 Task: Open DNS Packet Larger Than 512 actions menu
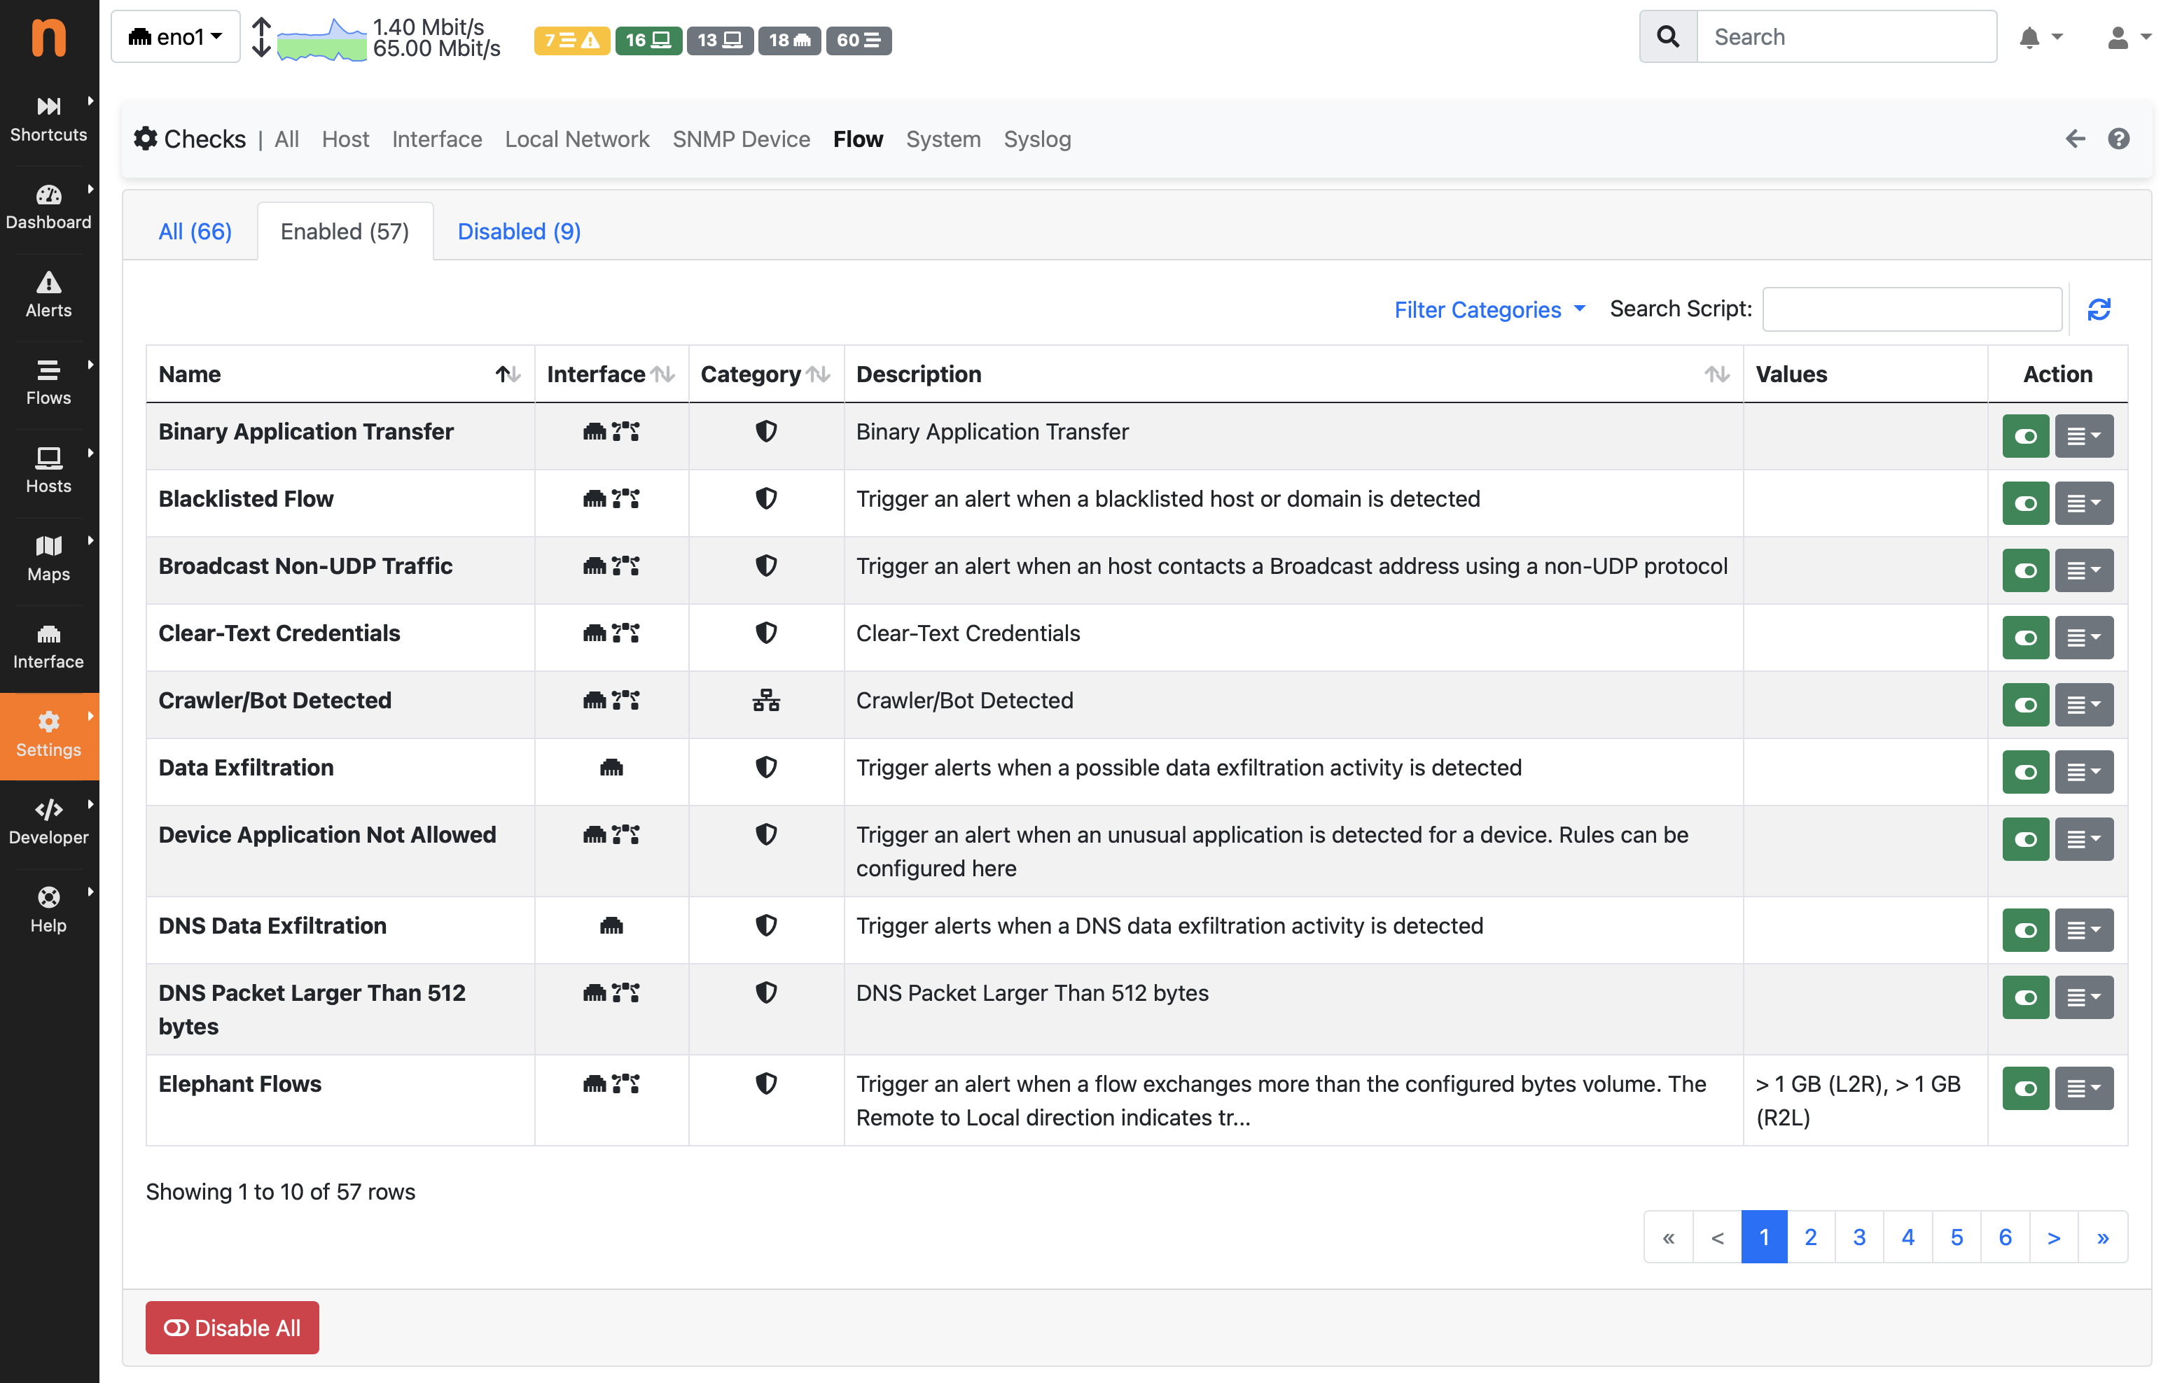point(2083,998)
